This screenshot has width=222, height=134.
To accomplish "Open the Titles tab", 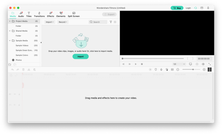I will coord(29,14).
